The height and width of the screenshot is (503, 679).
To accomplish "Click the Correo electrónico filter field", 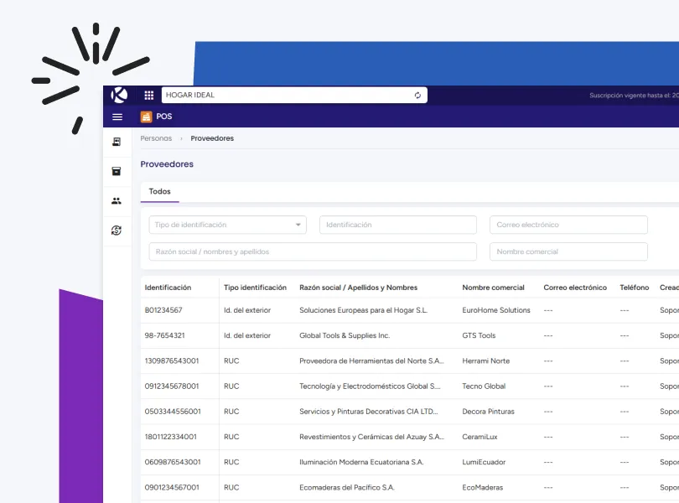I will [x=568, y=225].
